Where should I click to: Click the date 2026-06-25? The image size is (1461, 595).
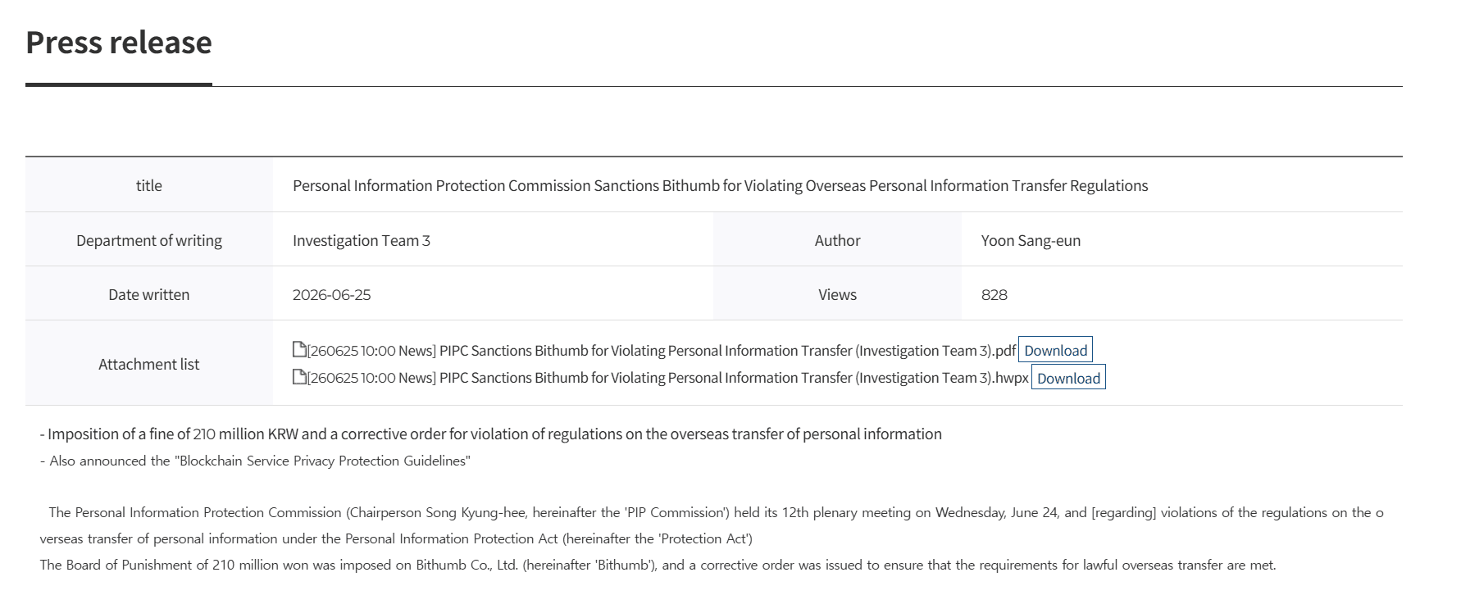(x=331, y=294)
